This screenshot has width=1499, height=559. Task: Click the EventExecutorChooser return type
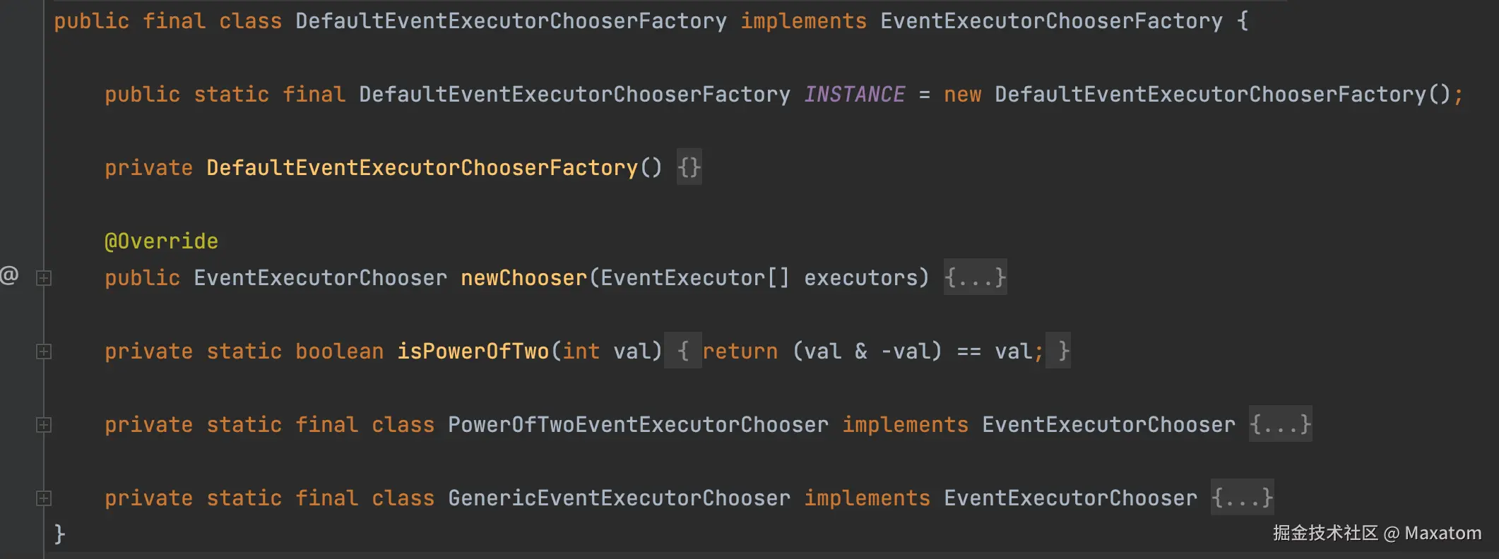(320, 278)
